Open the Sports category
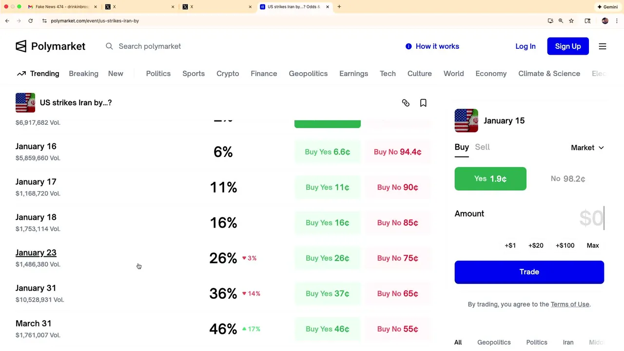This screenshot has width=624, height=351. tap(194, 74)
